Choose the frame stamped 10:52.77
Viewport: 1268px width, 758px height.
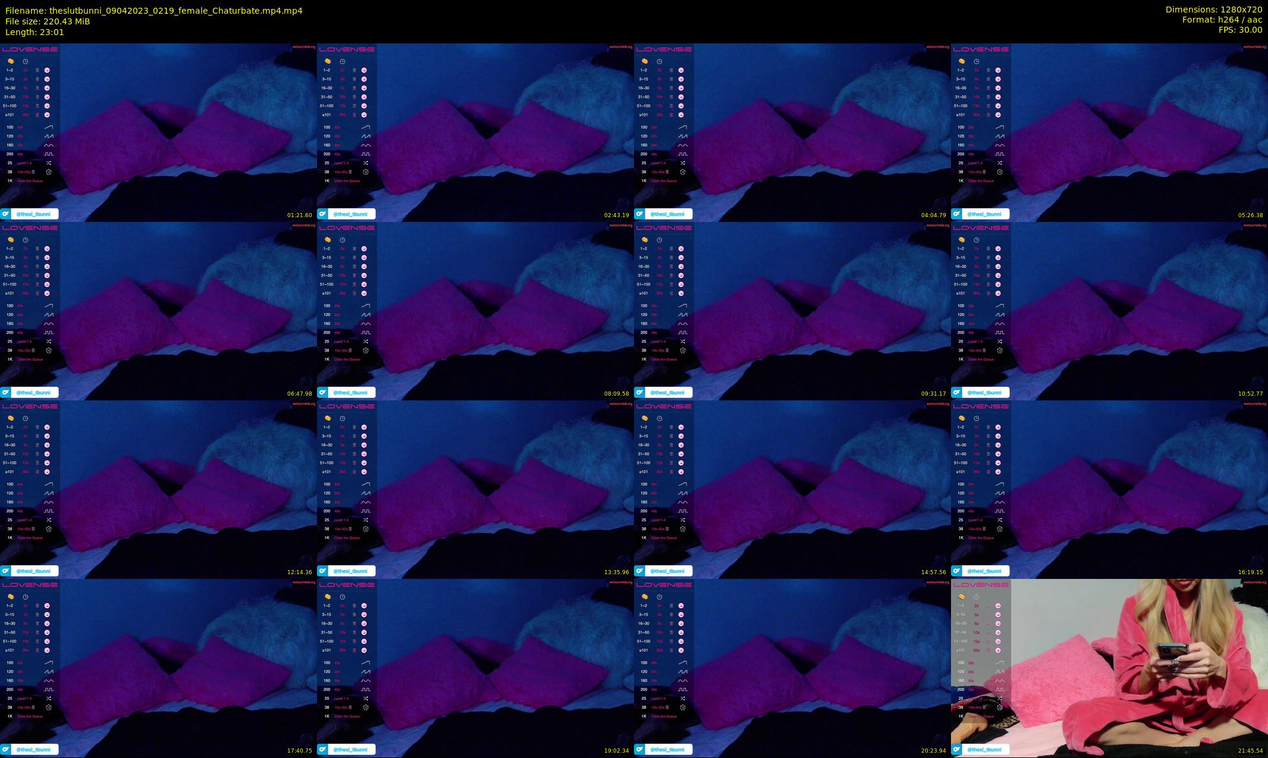pyautogui.click(x=1109, y=311)
